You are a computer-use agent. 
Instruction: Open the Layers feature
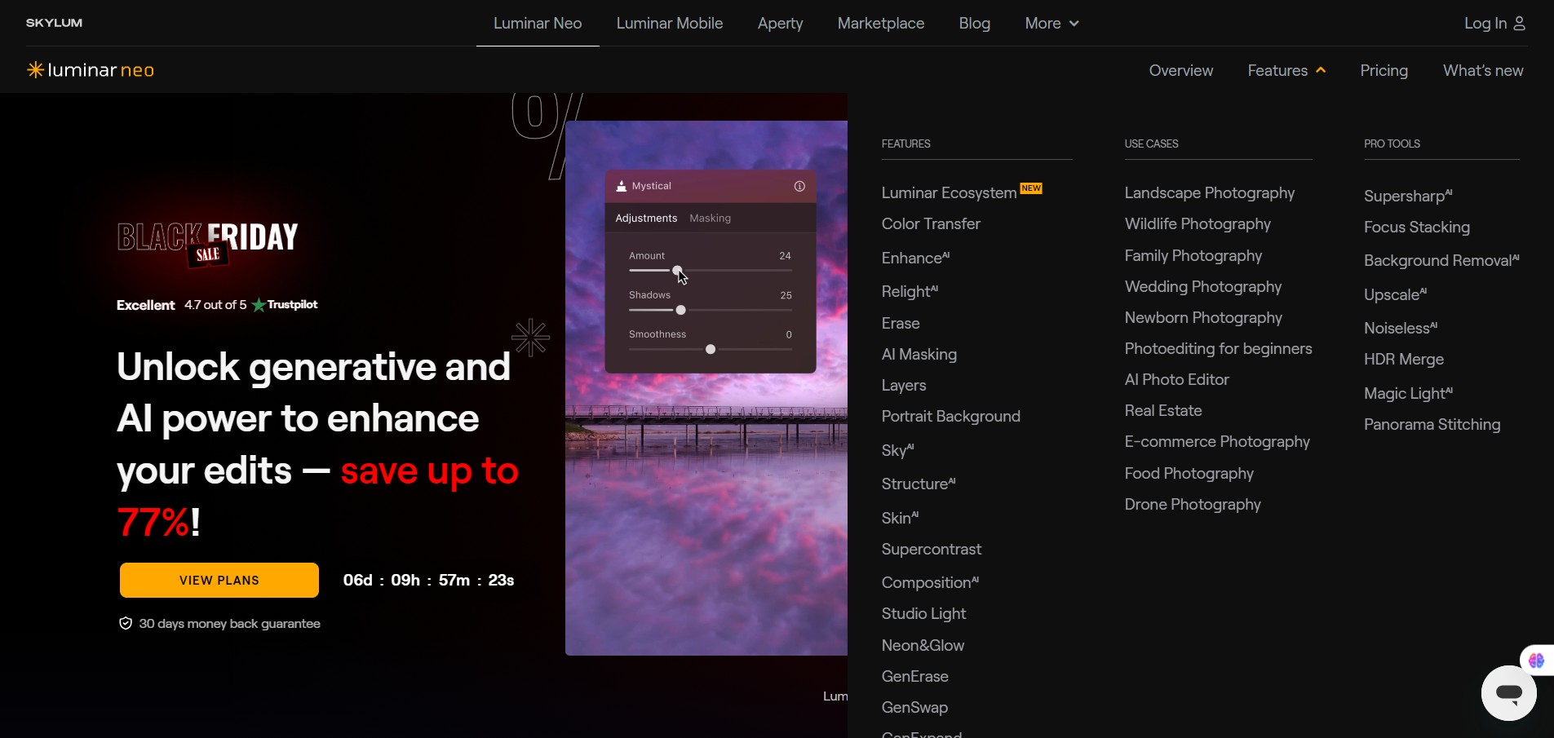point(904,386)
